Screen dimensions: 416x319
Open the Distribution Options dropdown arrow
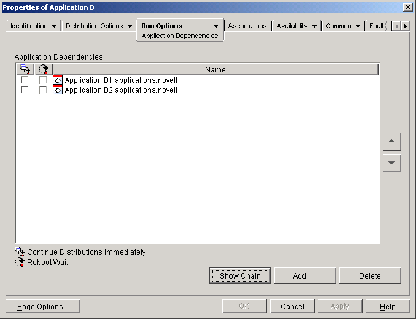(x=129, y=26)
